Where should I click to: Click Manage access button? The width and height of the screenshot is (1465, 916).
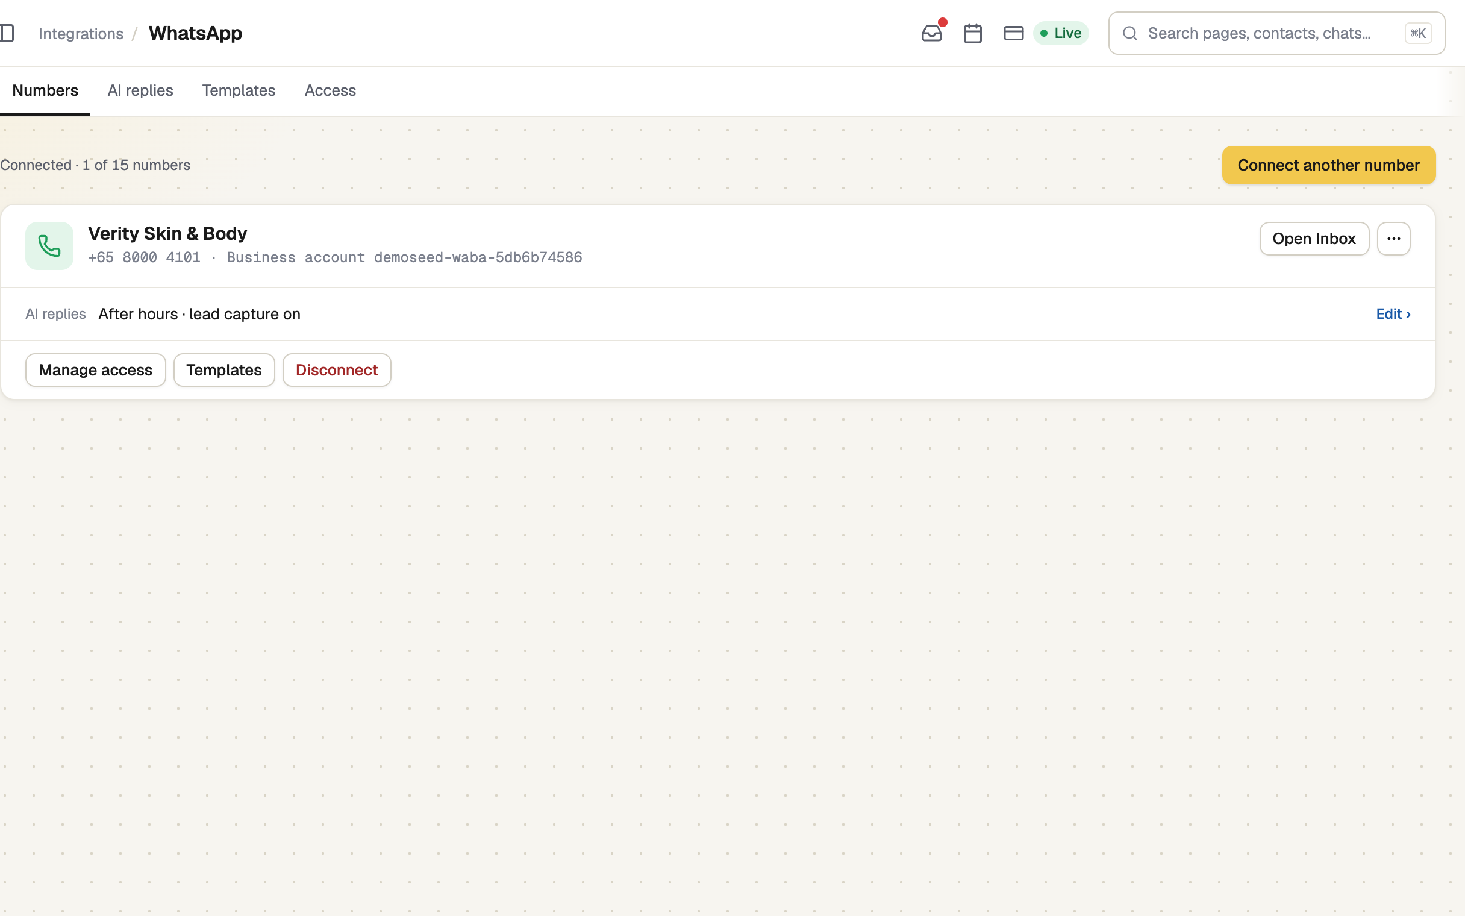point(96,370)
